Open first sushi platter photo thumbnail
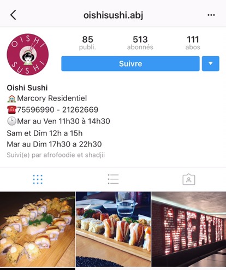Screen dimensions: 226x270 pyautogui.click(x=38, y=229)
